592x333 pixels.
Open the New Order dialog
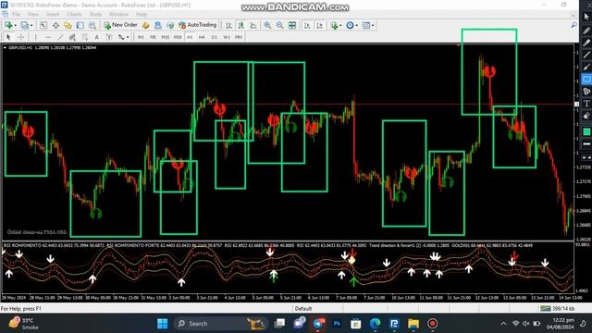120,25
